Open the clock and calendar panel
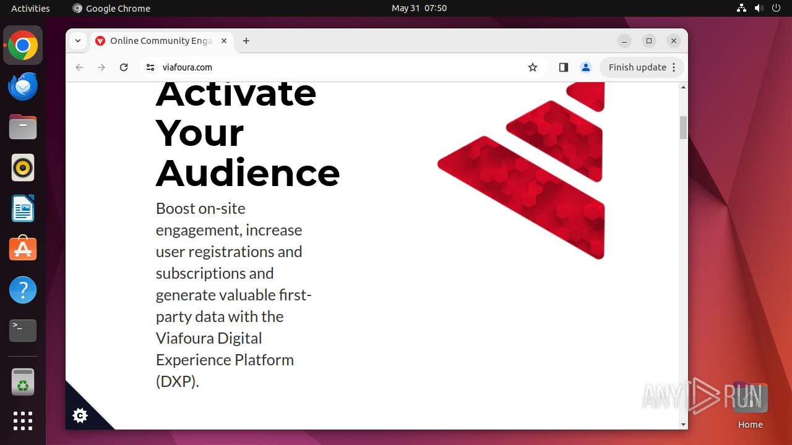 [419, 8]
